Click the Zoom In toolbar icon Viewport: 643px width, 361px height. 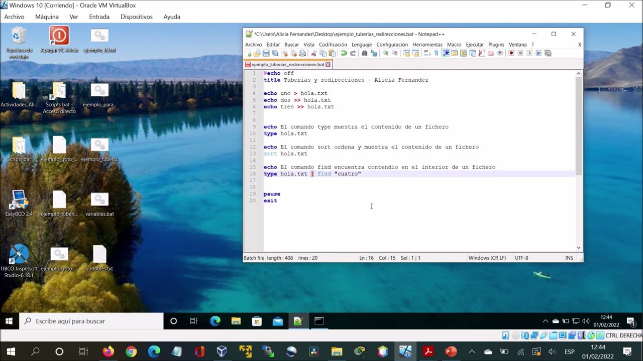click(x=385, y=53)
